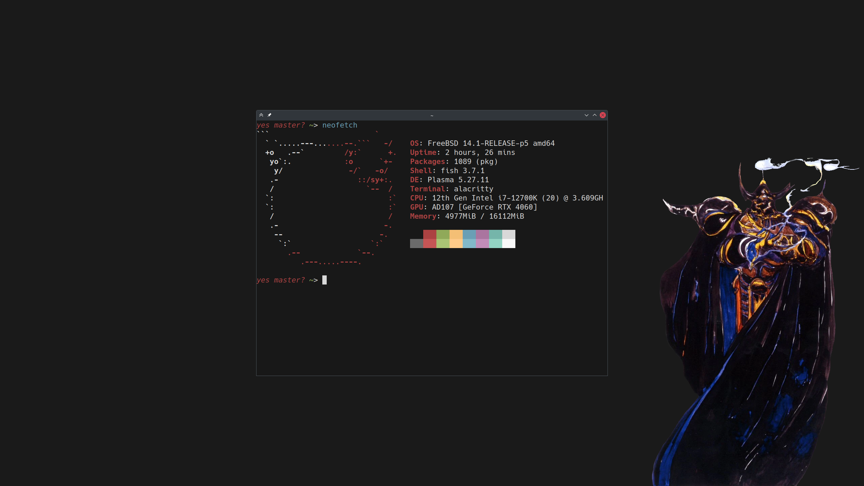Click the OS label in neofetch output
The width and height of the screenshot is (864, 486).
pyautogui.click(x=414, y=143)
